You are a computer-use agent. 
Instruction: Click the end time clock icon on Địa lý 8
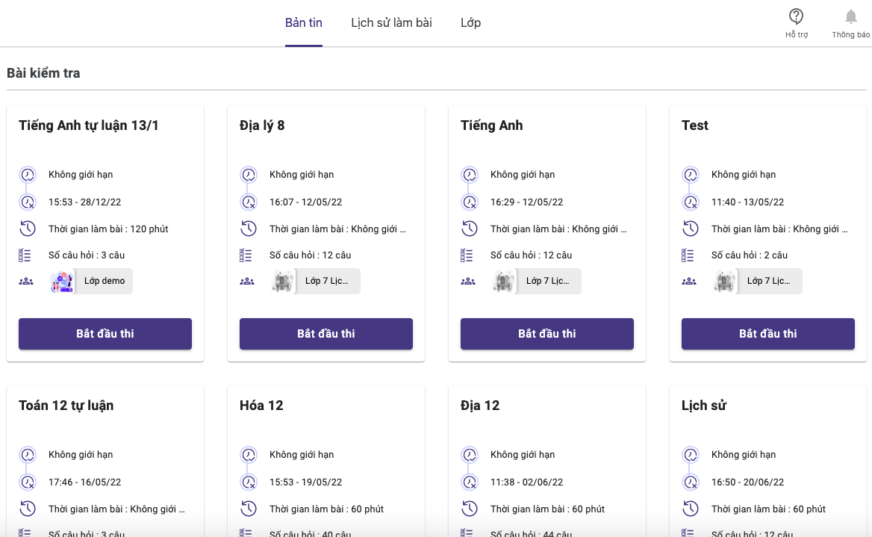pyautogui.click(x=249, y=202)
